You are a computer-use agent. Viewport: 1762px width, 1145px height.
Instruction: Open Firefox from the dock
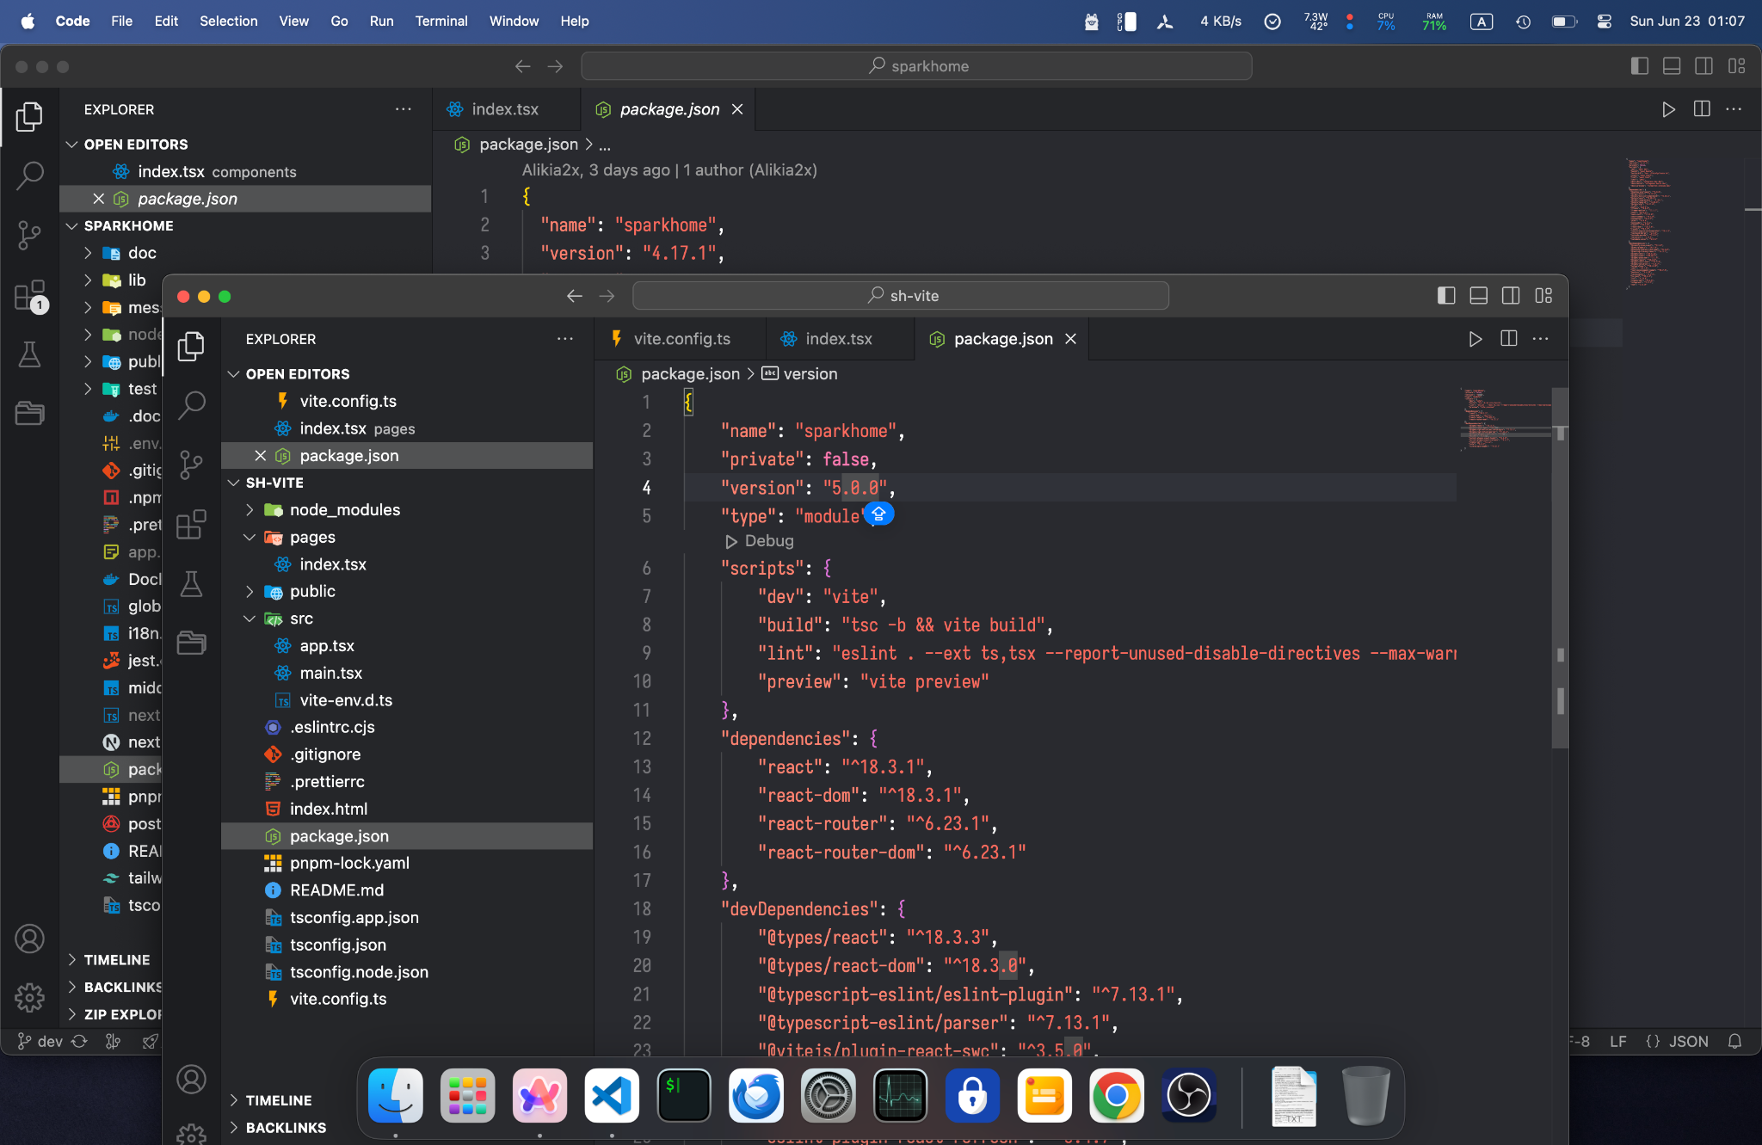755,1096
